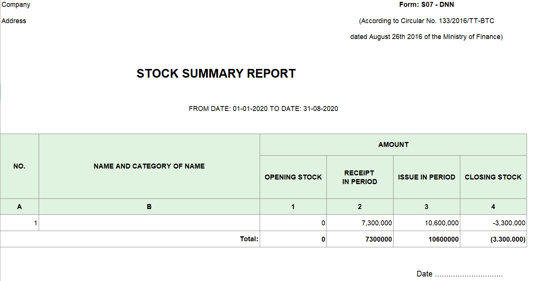Click the FROM DATE to TO DATE range
Viewport: 541px width, 281px height.
point(263,109)
